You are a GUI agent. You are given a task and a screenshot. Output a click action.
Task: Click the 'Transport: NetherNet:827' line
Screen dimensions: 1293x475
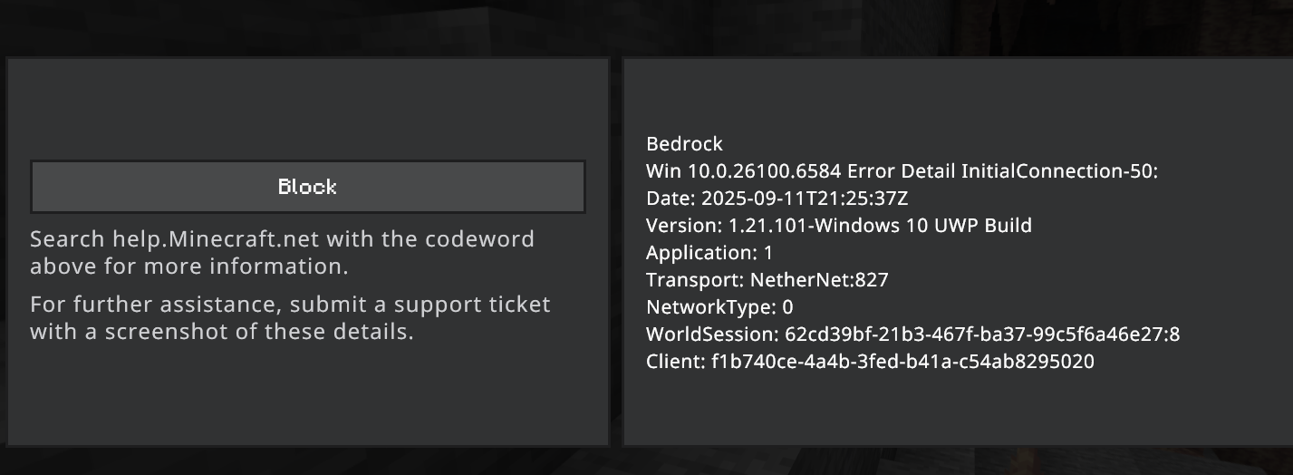pos(767,280)
